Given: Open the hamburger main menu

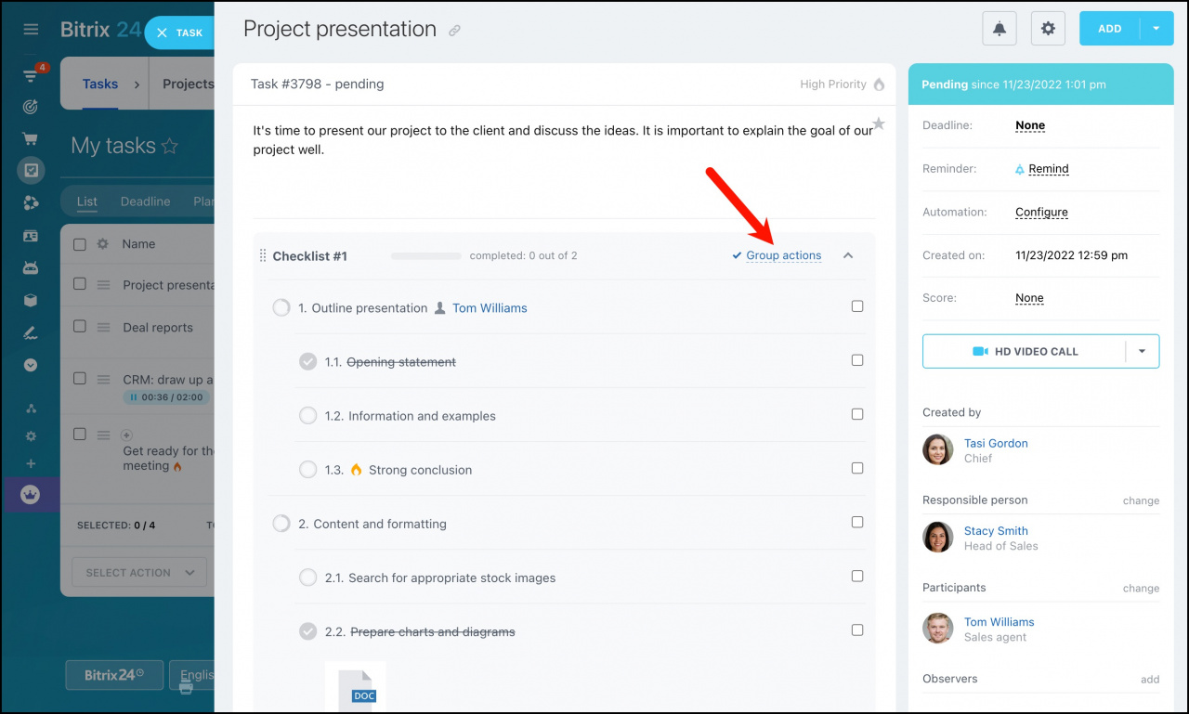Looking at the screenshot, I should [31, 30].
